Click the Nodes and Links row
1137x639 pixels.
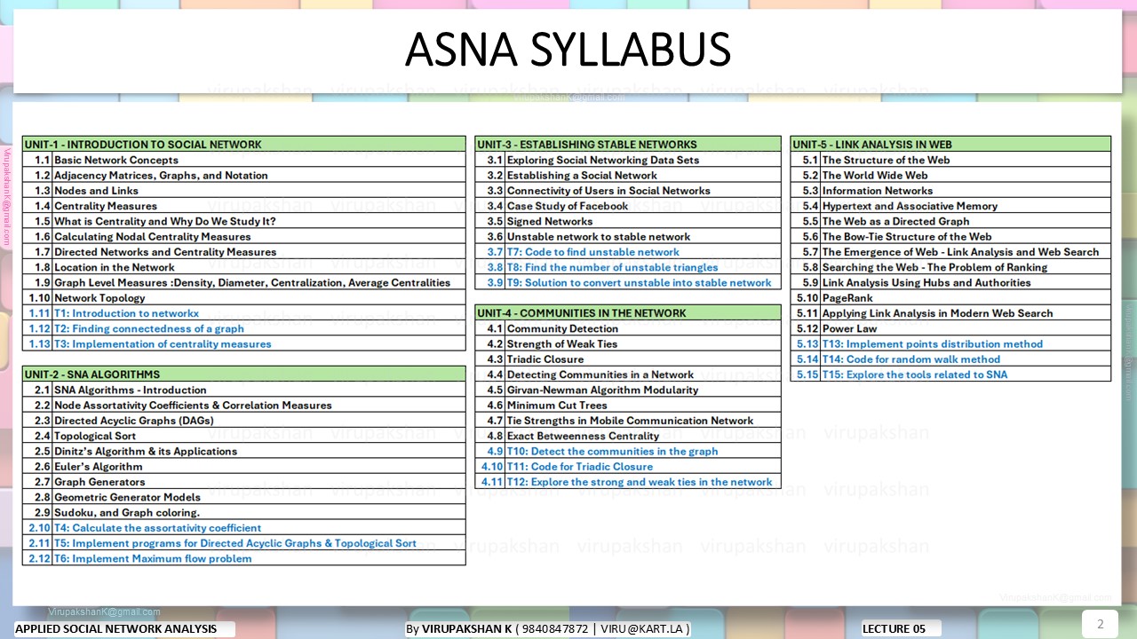244,191
